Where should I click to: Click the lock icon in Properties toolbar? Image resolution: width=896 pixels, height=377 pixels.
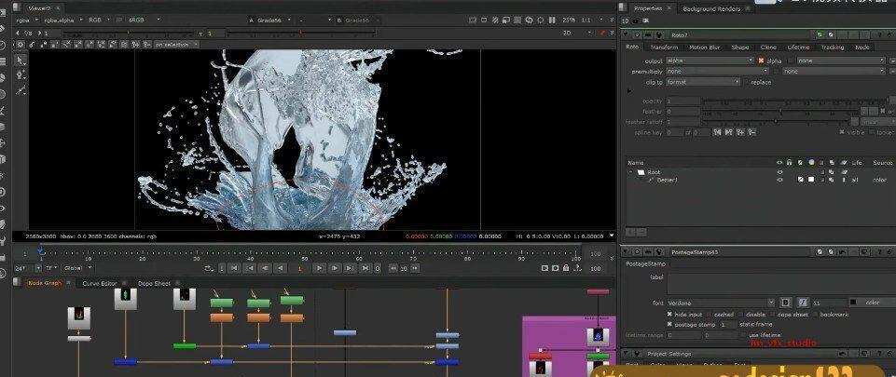[x=636, y=20]
